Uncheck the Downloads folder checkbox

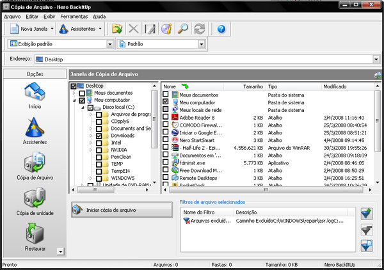99,136
